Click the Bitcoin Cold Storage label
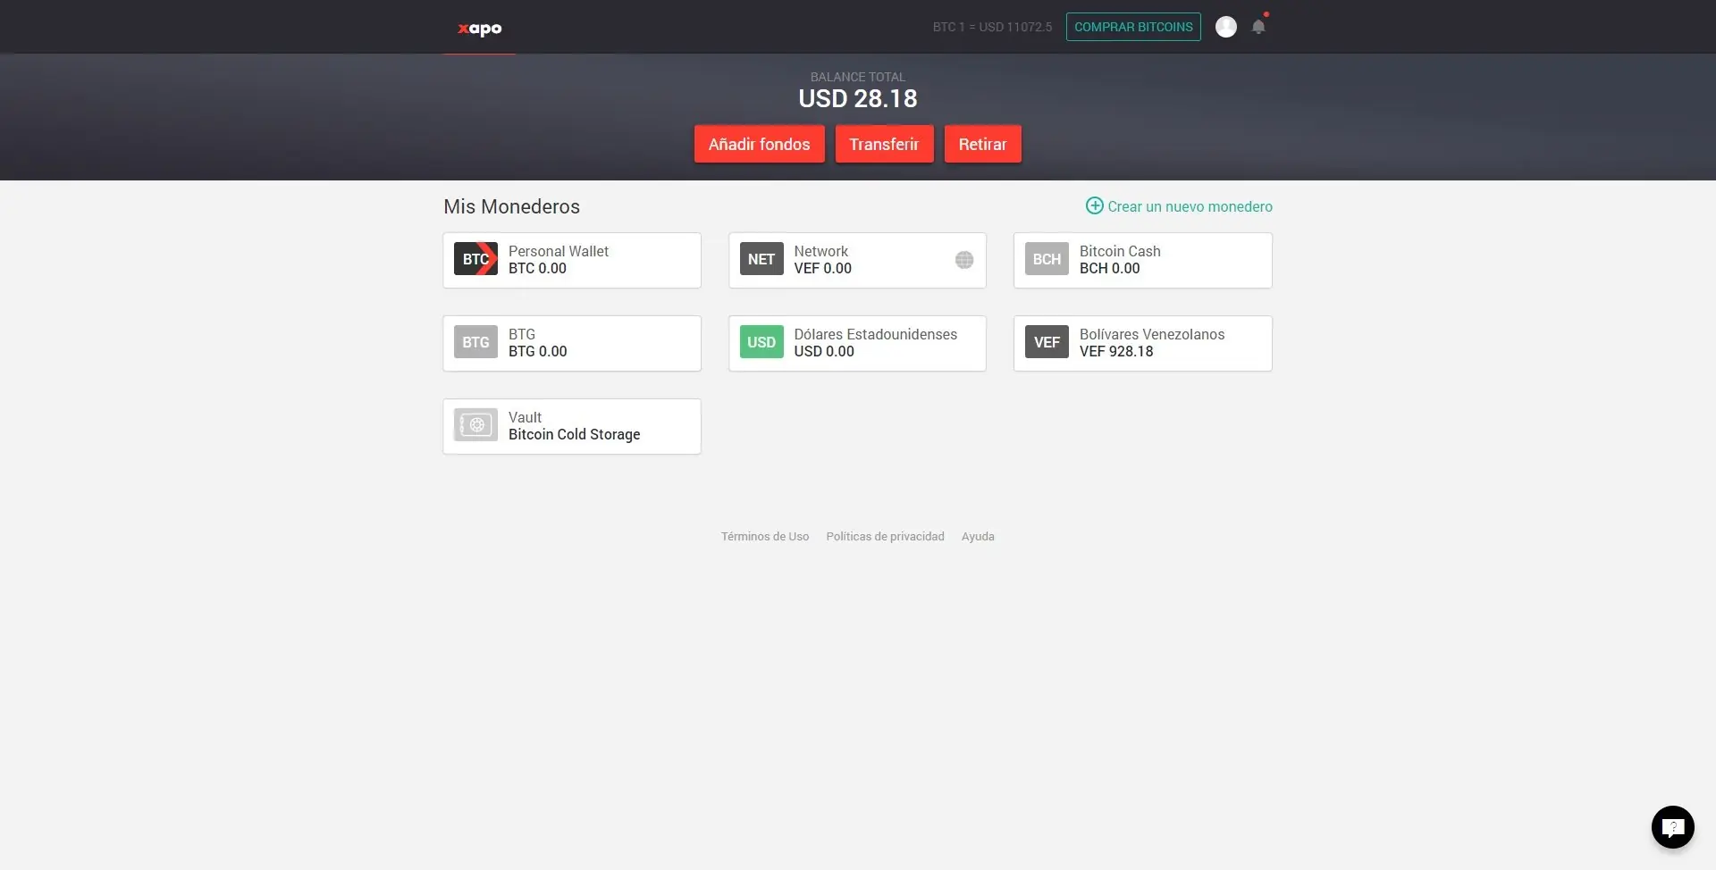Image resolution: width=1716 pixels, height=870 pixels. pyautogui.click(x=575, y=434)
